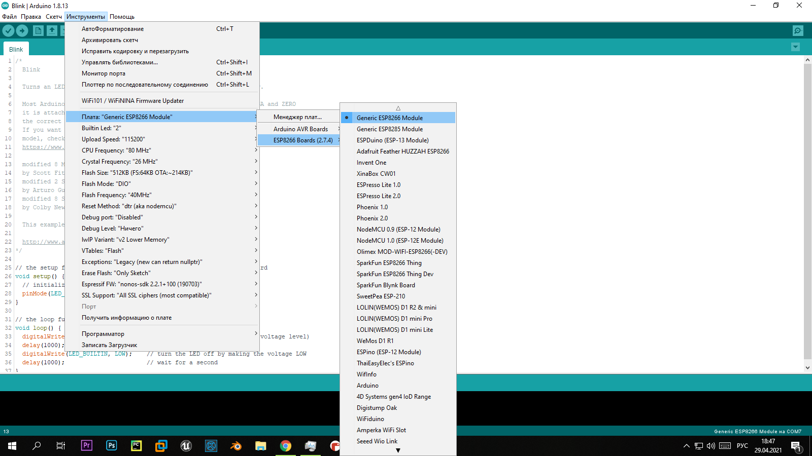This screenshot has width=812, height=456.
Task: Open Task View on the taskbar
Action: click(x=61, y=446)
